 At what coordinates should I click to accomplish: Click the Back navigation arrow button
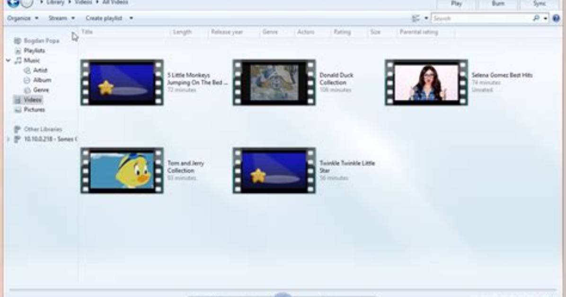click(13, 3)
